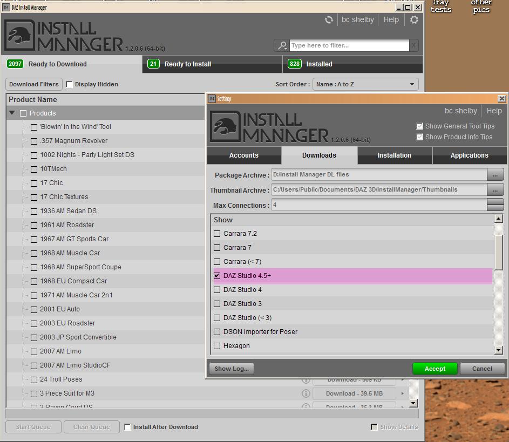Image resolution: width=509 pixels, height=442 pixels.
Task: Open the Iray tests desktop icon
Action: 441,6
